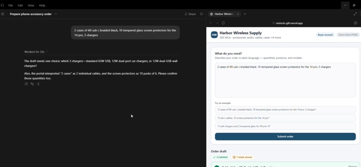Go back in the browser panel
Image resolution: width=361 pixels, height=167 pixels.
click(x=211, y=23)
